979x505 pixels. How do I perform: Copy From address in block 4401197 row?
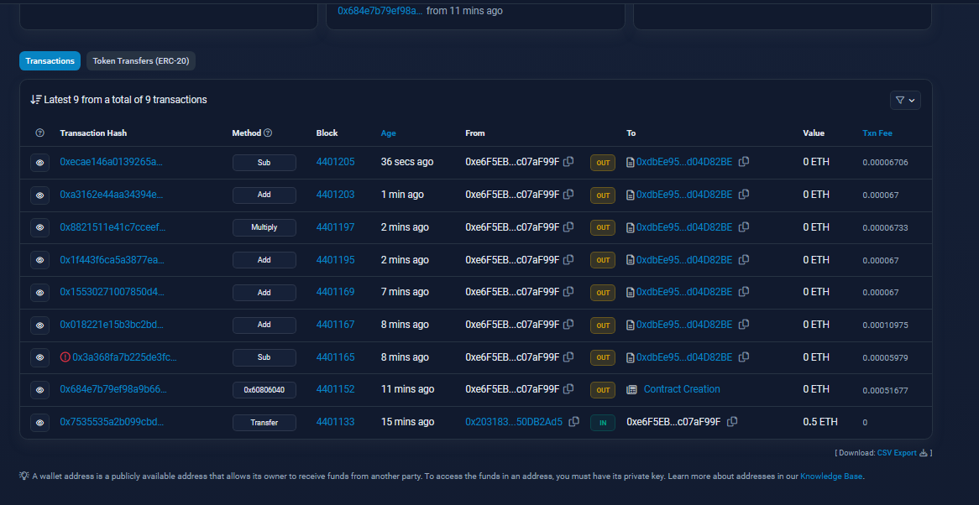[568, 227]
